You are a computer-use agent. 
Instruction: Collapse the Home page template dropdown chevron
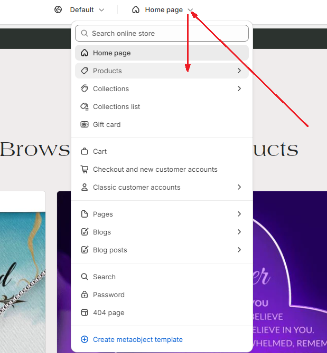point(191,10)
